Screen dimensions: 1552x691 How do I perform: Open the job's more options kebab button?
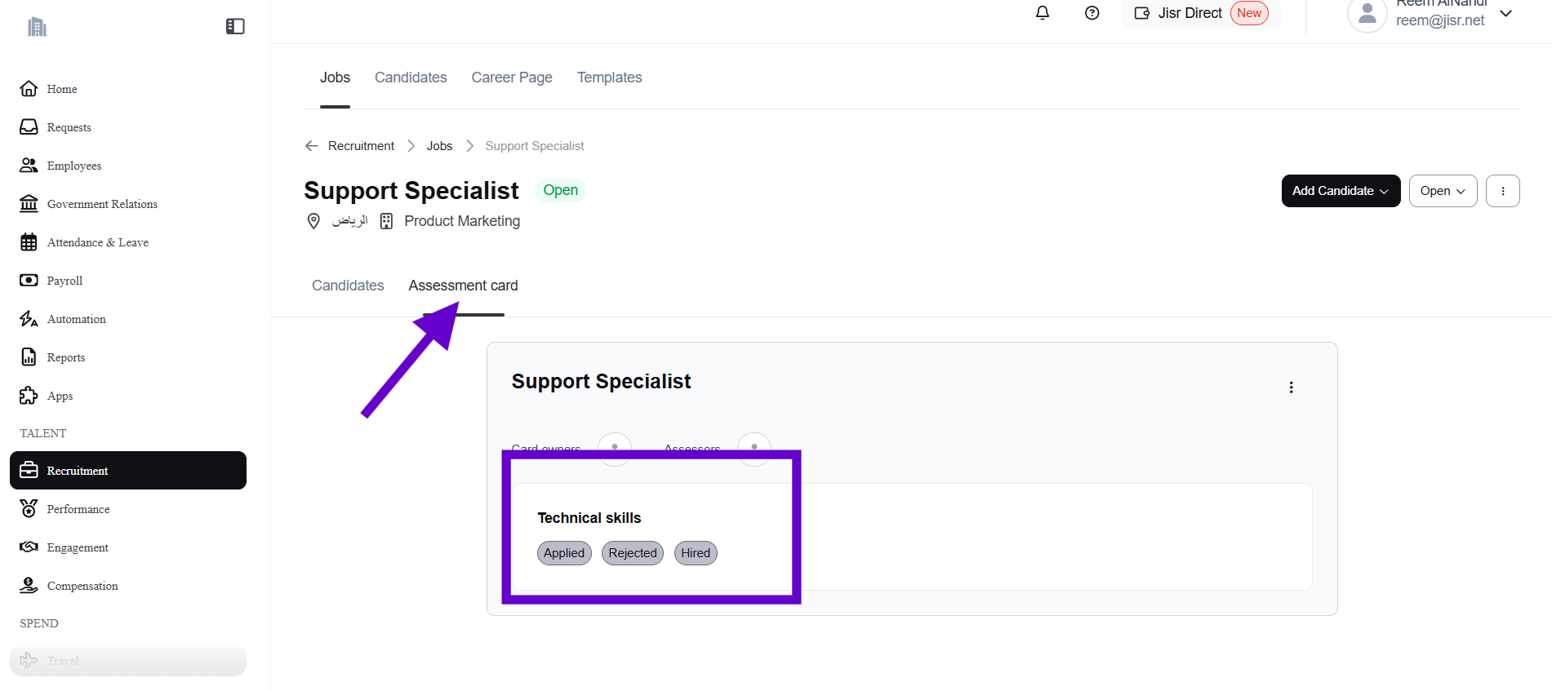1502,191
